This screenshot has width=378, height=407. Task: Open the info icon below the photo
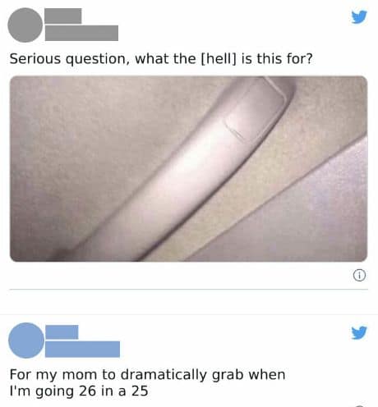click(x=359, y=276)
